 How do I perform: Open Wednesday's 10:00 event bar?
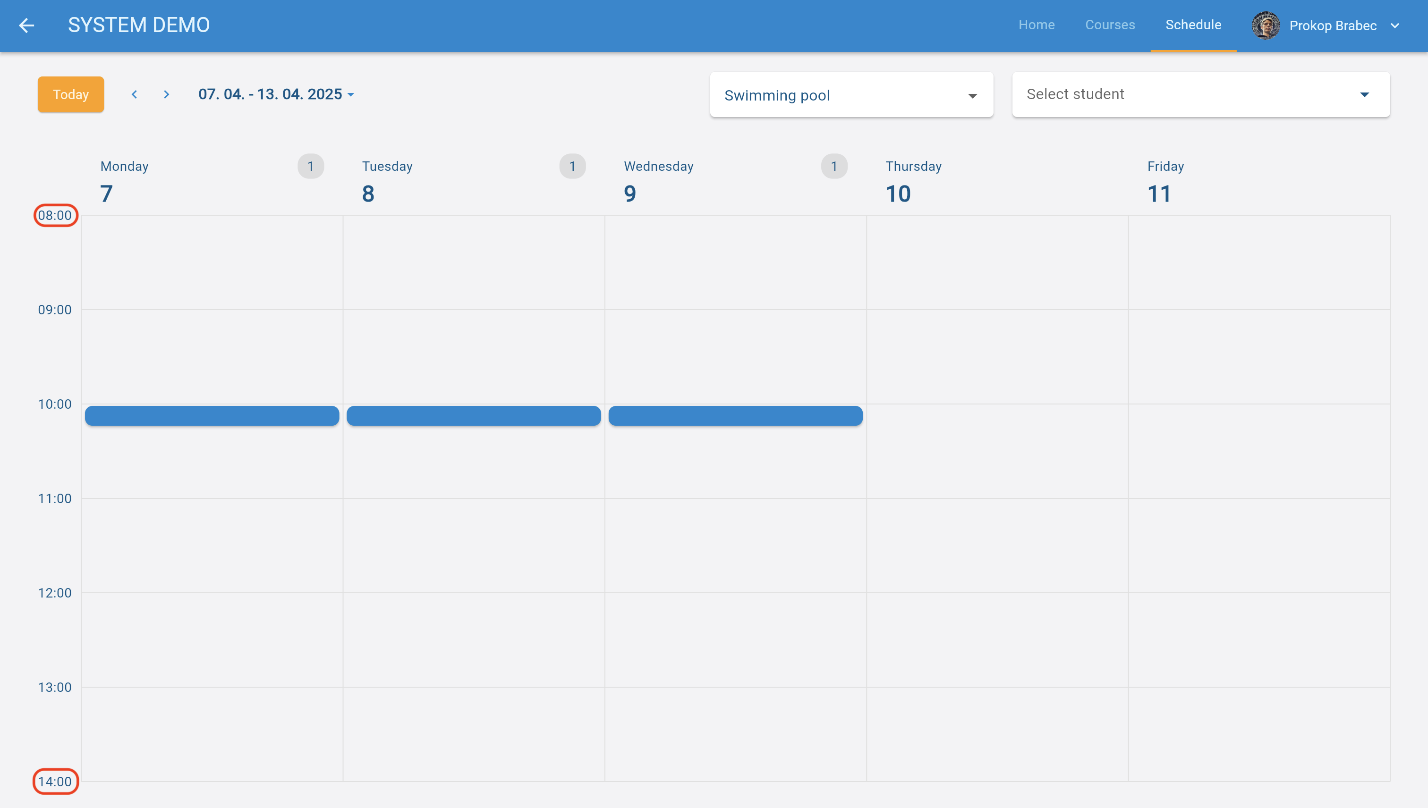click(735, 416)
